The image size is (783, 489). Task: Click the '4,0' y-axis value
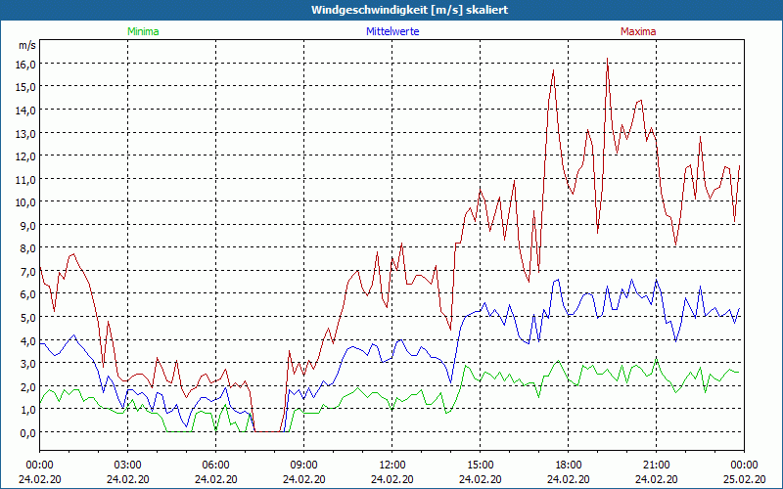tap(28, 340)
